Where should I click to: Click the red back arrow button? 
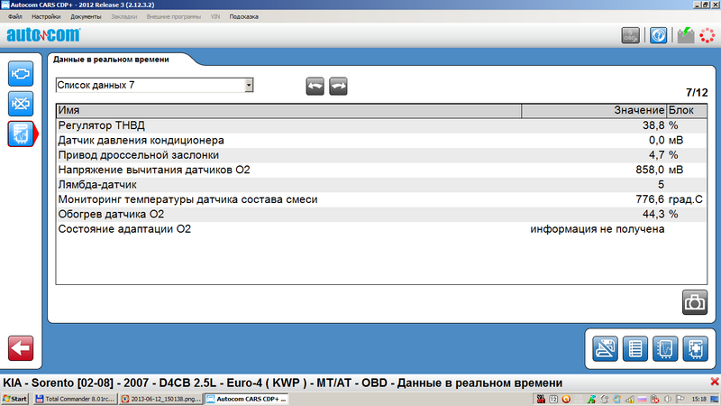click(x=21, y=348)
